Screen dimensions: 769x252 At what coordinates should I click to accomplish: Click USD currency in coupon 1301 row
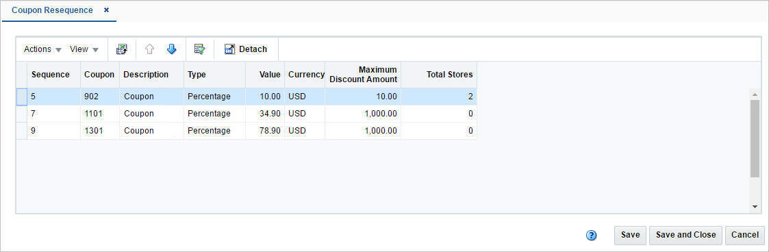[305, 131]
